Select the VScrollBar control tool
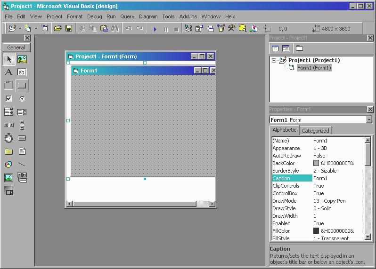This screenshot has height=269, width=376. [22, 125]
